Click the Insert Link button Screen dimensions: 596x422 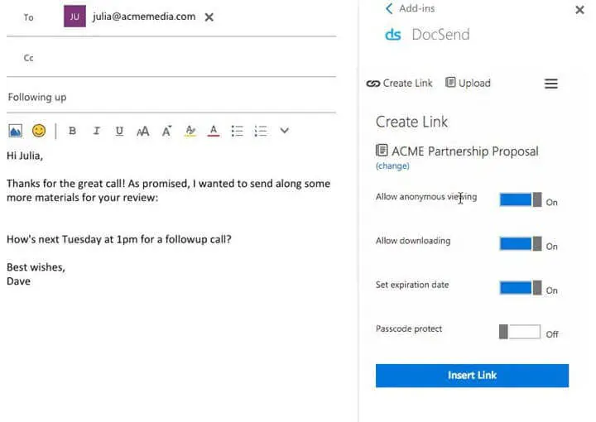click(472, 376)
